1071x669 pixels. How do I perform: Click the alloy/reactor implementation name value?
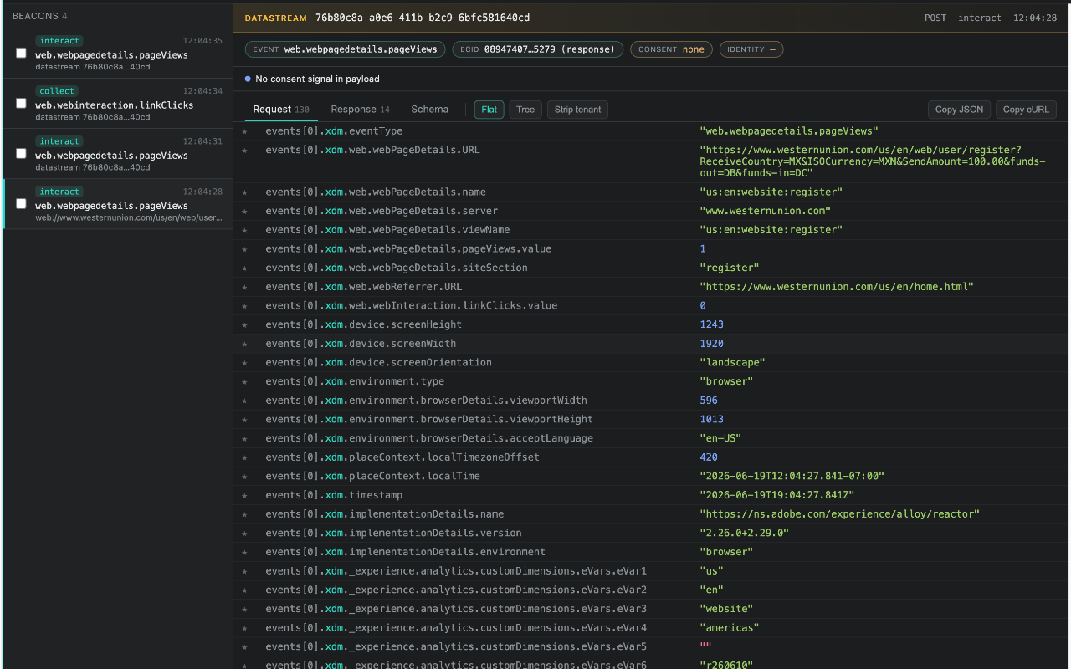(839, 514)
